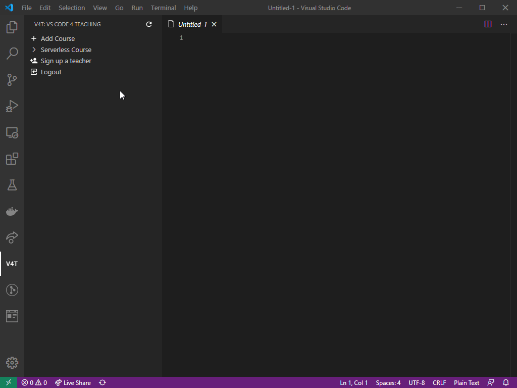517x388 pixels.
Task: Open the Explorer view in activity bar
Action: pyautogui.click(x=12, y=27)
